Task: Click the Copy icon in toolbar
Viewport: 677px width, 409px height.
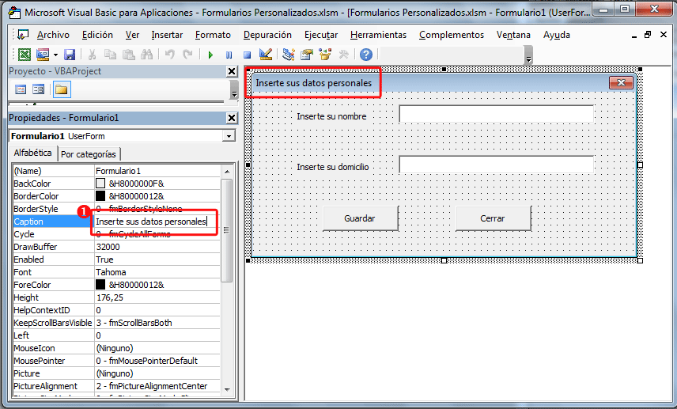Action: pyautogui.click(x=111, y=55)
